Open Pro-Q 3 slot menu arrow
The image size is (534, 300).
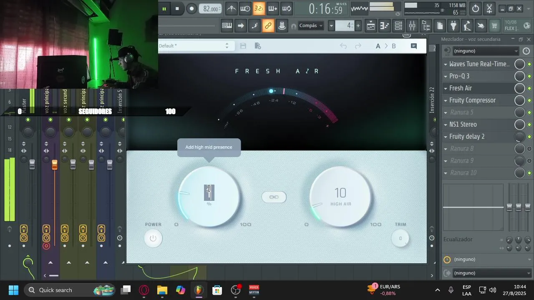446,76
